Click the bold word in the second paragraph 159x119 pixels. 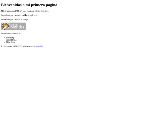pos(24,15)
